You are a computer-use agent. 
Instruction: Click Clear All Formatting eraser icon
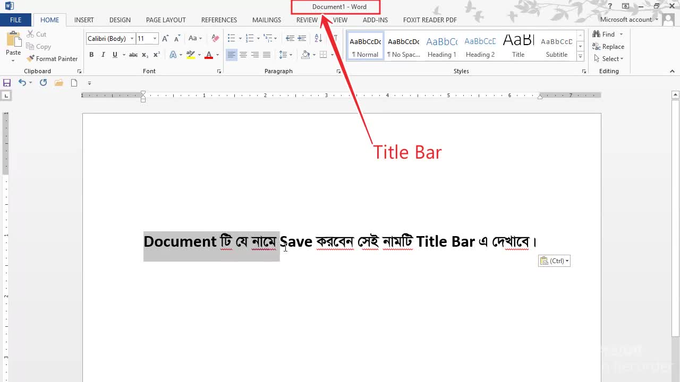[x=215, y=39]
